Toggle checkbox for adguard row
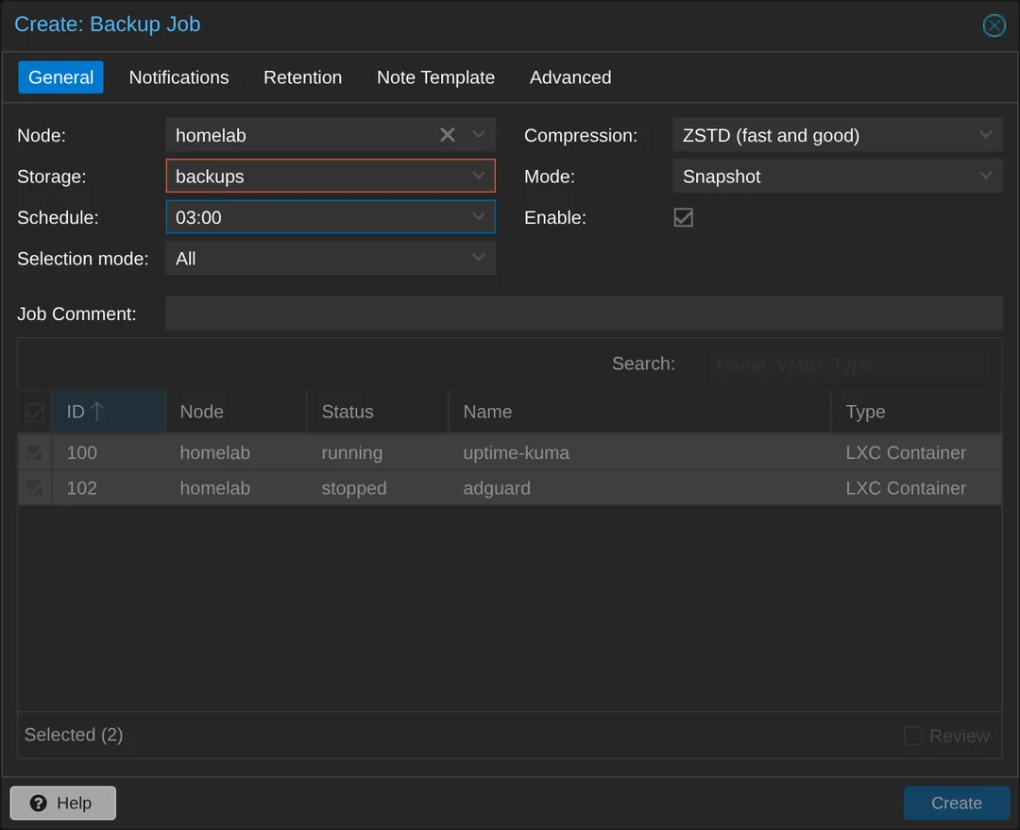 coord(35,488)
